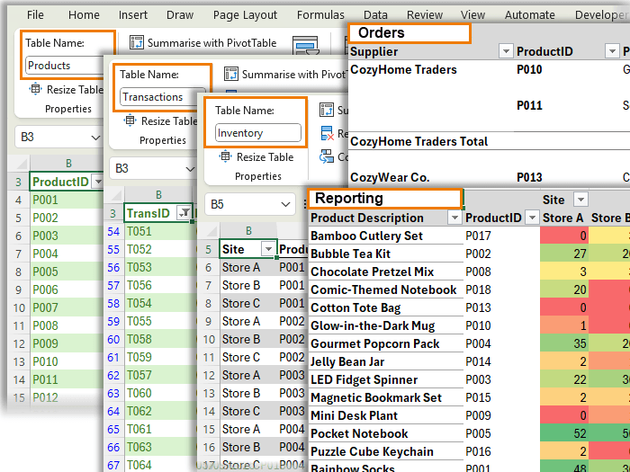
Task: Click CozyHome Traders Total row label
Action: tap(418, 141)
